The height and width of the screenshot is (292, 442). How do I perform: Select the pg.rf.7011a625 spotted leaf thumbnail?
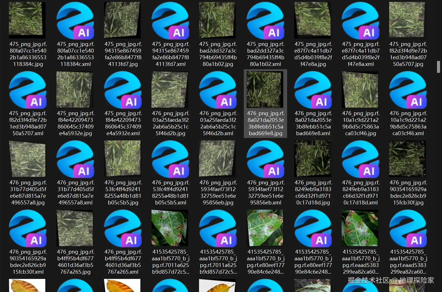(x=170, y=228)
